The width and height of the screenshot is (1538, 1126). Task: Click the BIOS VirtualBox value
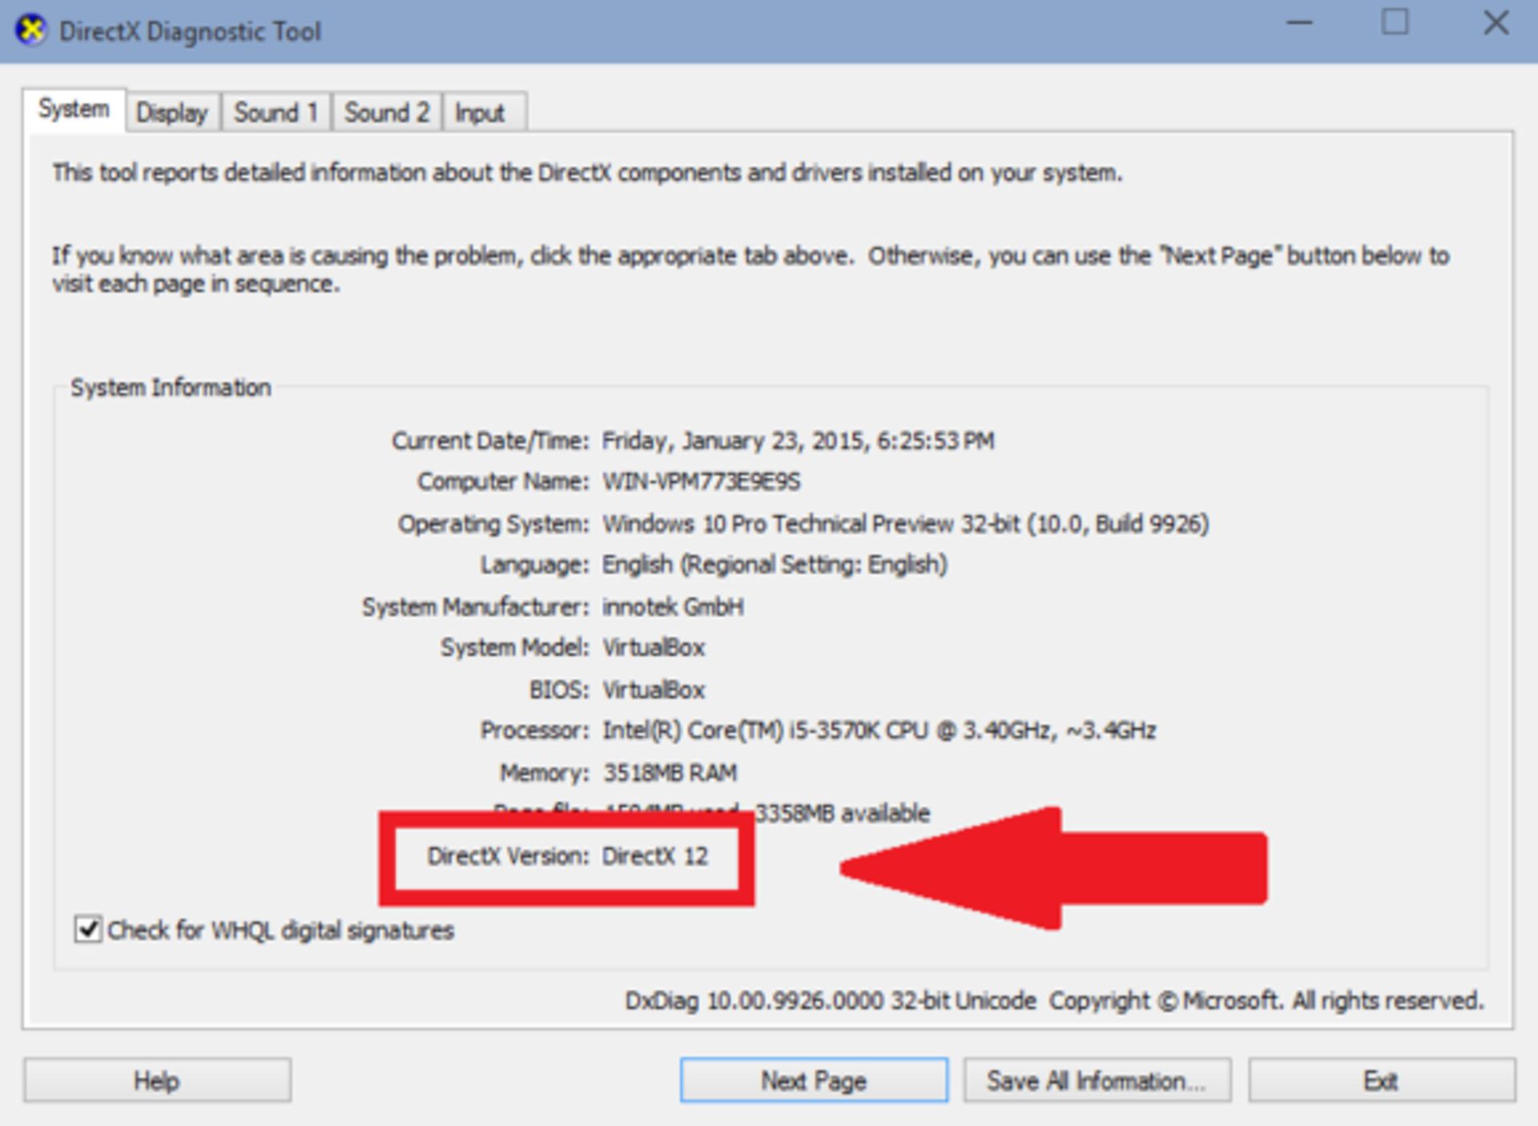tap(654, 690)
